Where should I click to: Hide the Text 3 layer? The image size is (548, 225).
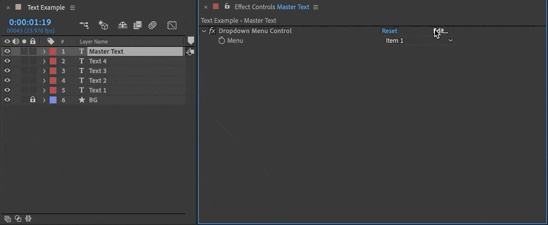coord(7,71)
